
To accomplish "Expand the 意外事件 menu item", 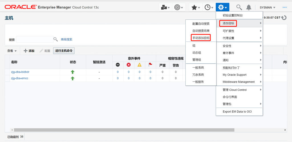I will pyautogui.click(x=239, y=53).
